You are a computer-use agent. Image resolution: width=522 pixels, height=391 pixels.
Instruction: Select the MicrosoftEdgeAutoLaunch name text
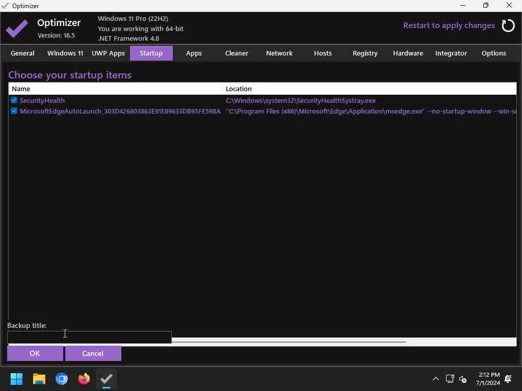pos(120,111)
